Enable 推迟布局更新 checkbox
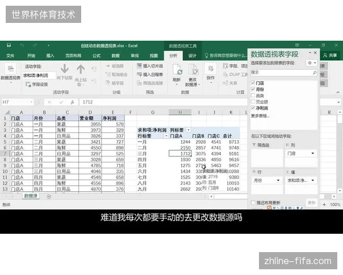This screenshot has height=275, width=343. tap(253, 203)
